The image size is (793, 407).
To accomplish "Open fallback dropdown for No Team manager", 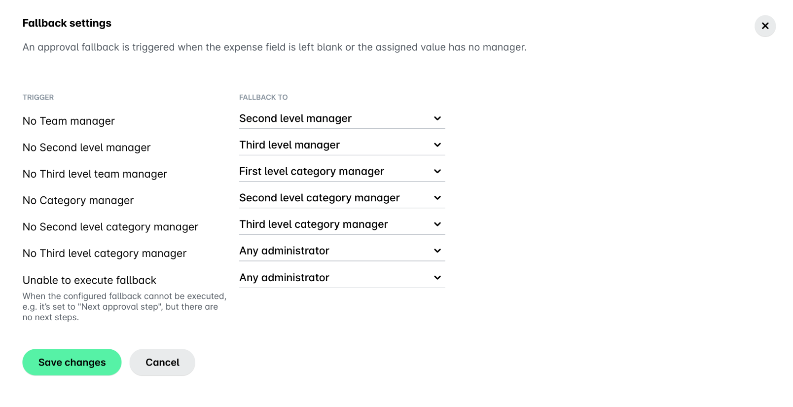I will point(342,118).
